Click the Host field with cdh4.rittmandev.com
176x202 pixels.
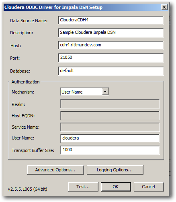tap(111, 45)
